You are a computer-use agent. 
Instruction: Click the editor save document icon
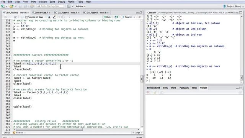[22, 17]
